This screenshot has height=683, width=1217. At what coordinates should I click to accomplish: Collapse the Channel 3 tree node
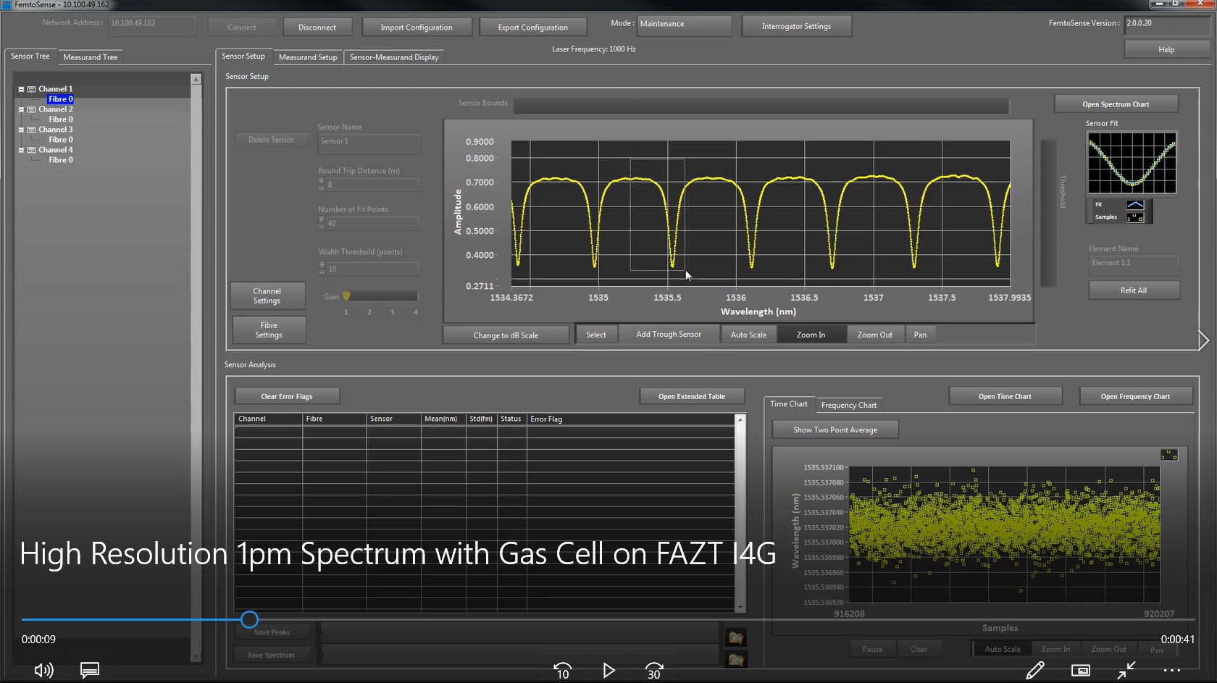pos(22,130)
